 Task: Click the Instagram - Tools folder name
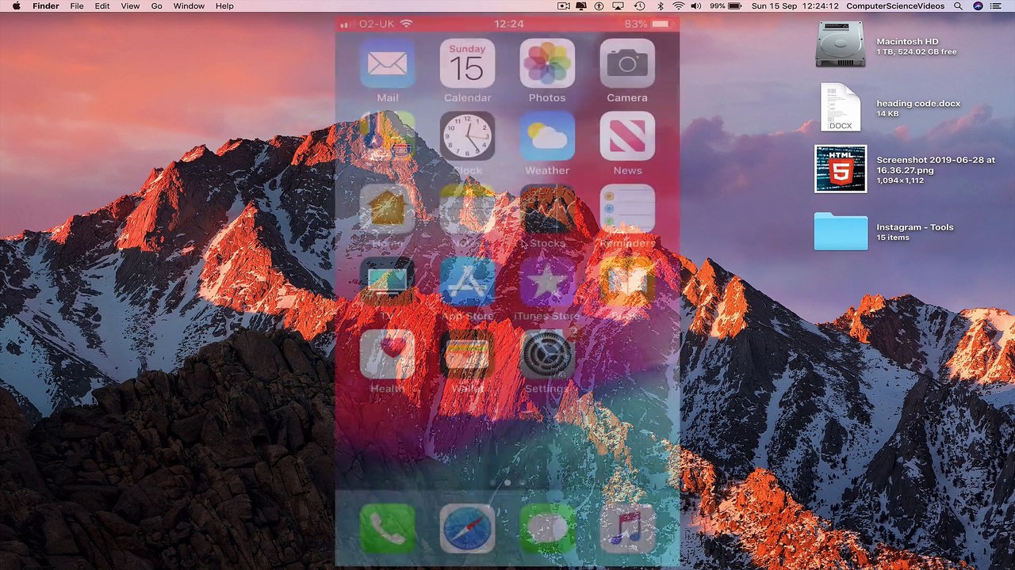click(x=915, y=226)
